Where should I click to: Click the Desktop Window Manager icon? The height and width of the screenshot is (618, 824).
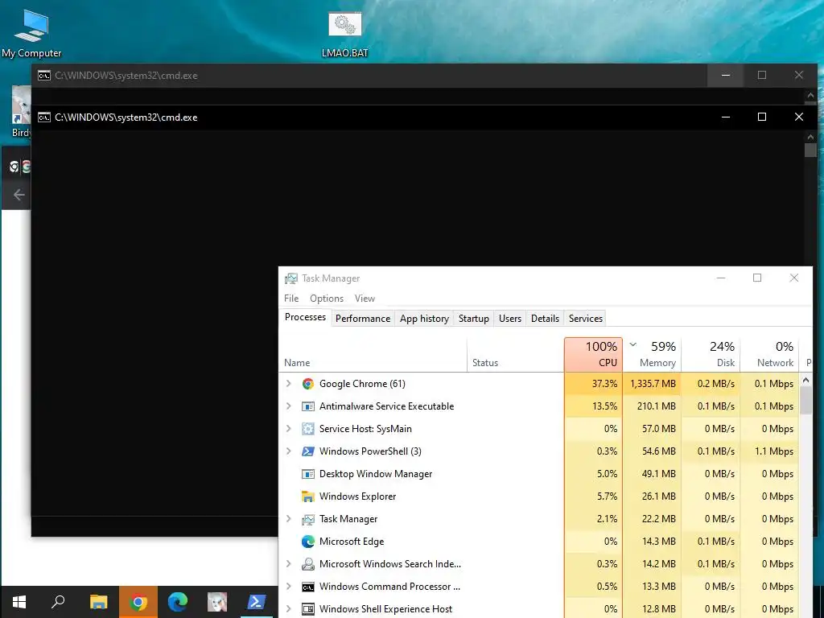click(308, 474)
